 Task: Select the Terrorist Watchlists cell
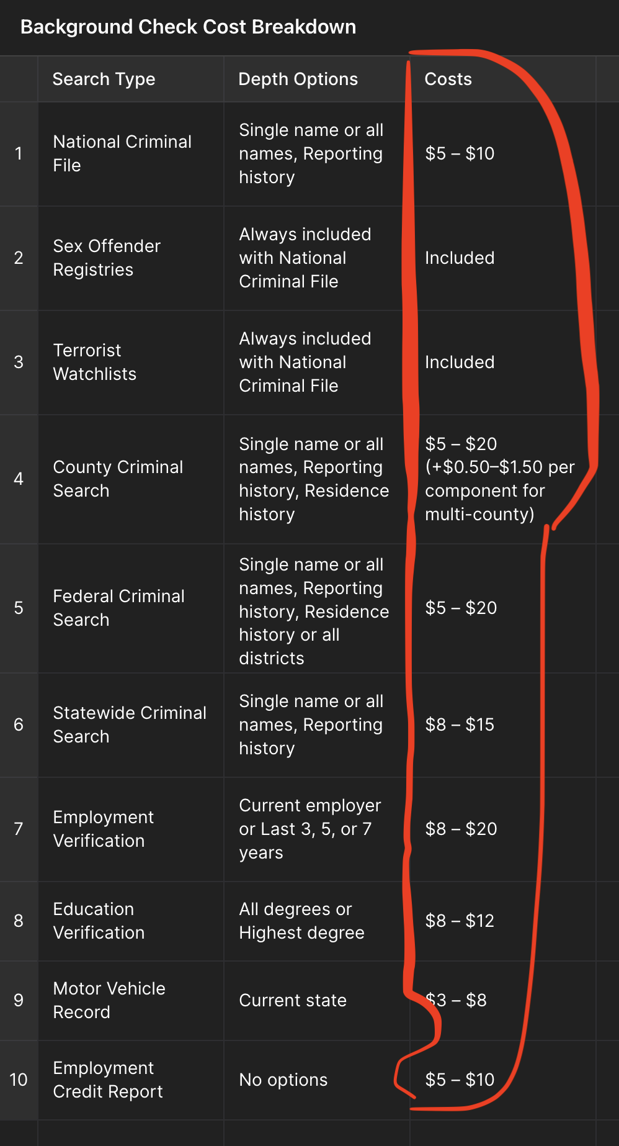click(95, 362)
